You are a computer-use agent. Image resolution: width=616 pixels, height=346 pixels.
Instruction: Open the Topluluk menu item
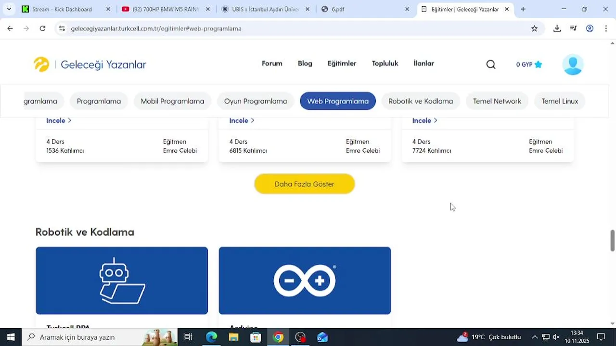click(385, 63)
